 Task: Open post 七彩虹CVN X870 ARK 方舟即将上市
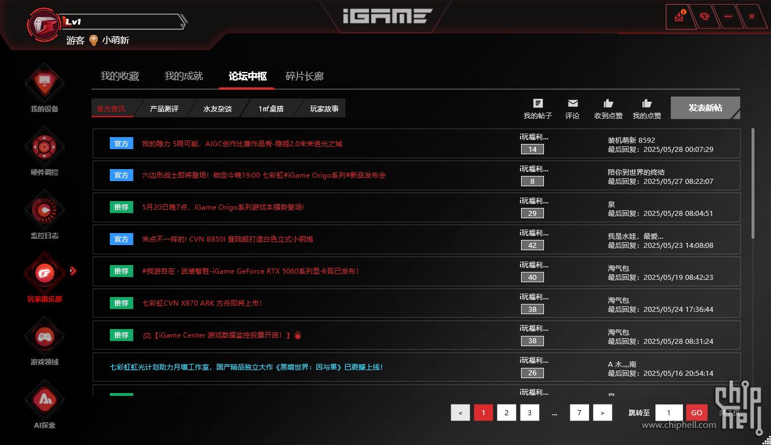(202, 303)
